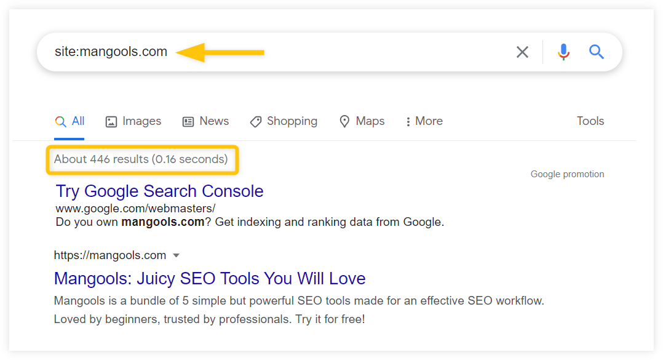Viewport: 663px width, 360px height.
Task: Click the Shopping tab tag icon
Action: tap(256, 122)
